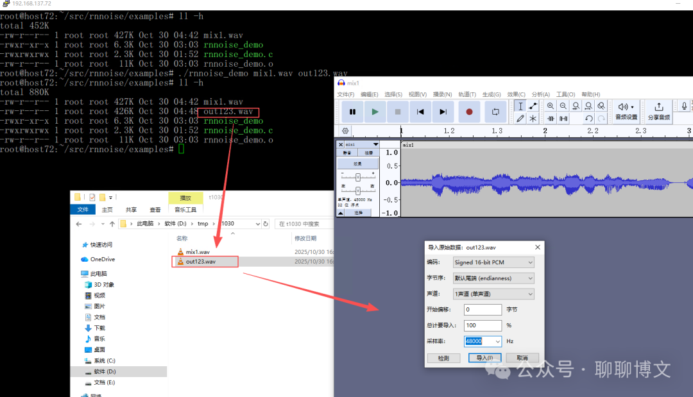Open 编辑(E) menu in Audacity
The width and height of the screenshot is (693, 397).
(369, 94)
